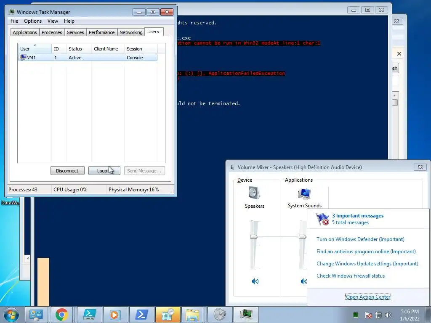Switch to the Applications tab

(25, 32)
